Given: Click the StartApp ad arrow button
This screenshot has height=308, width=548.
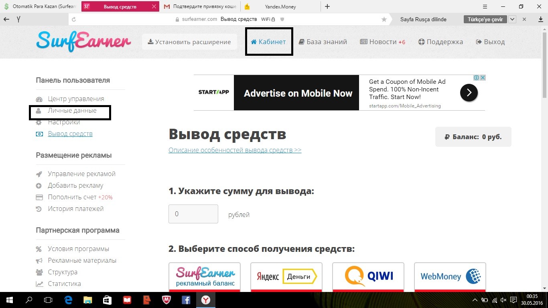Looking at the screenshot, I should point(469,93).
